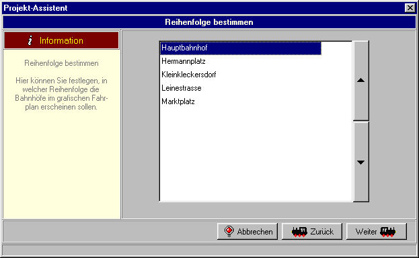Go back with the Zurück button
The image size is (419, 258).
[x=312, y=232]
